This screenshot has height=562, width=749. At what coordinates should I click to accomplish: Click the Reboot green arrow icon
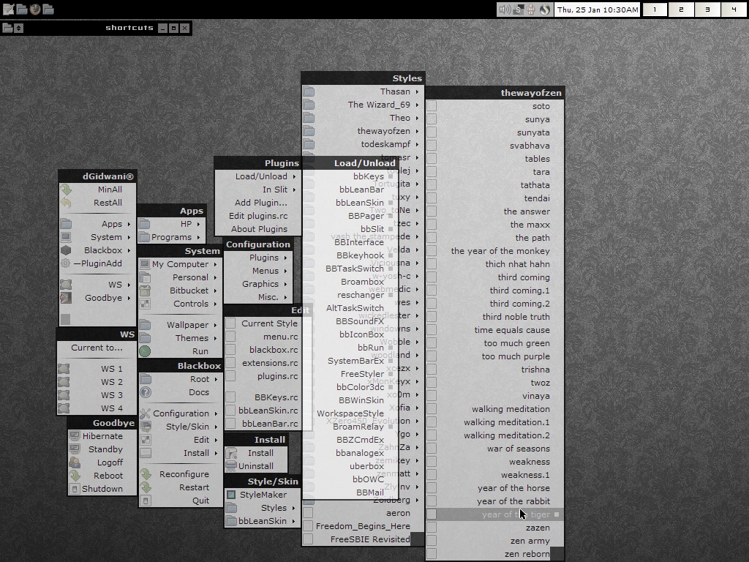(75, 476)
